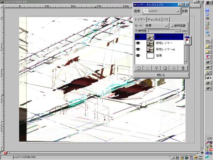The height and width of the screenshot is (160, 213).
Task: Delete the selected layer with trash icon
Action: 183,68
